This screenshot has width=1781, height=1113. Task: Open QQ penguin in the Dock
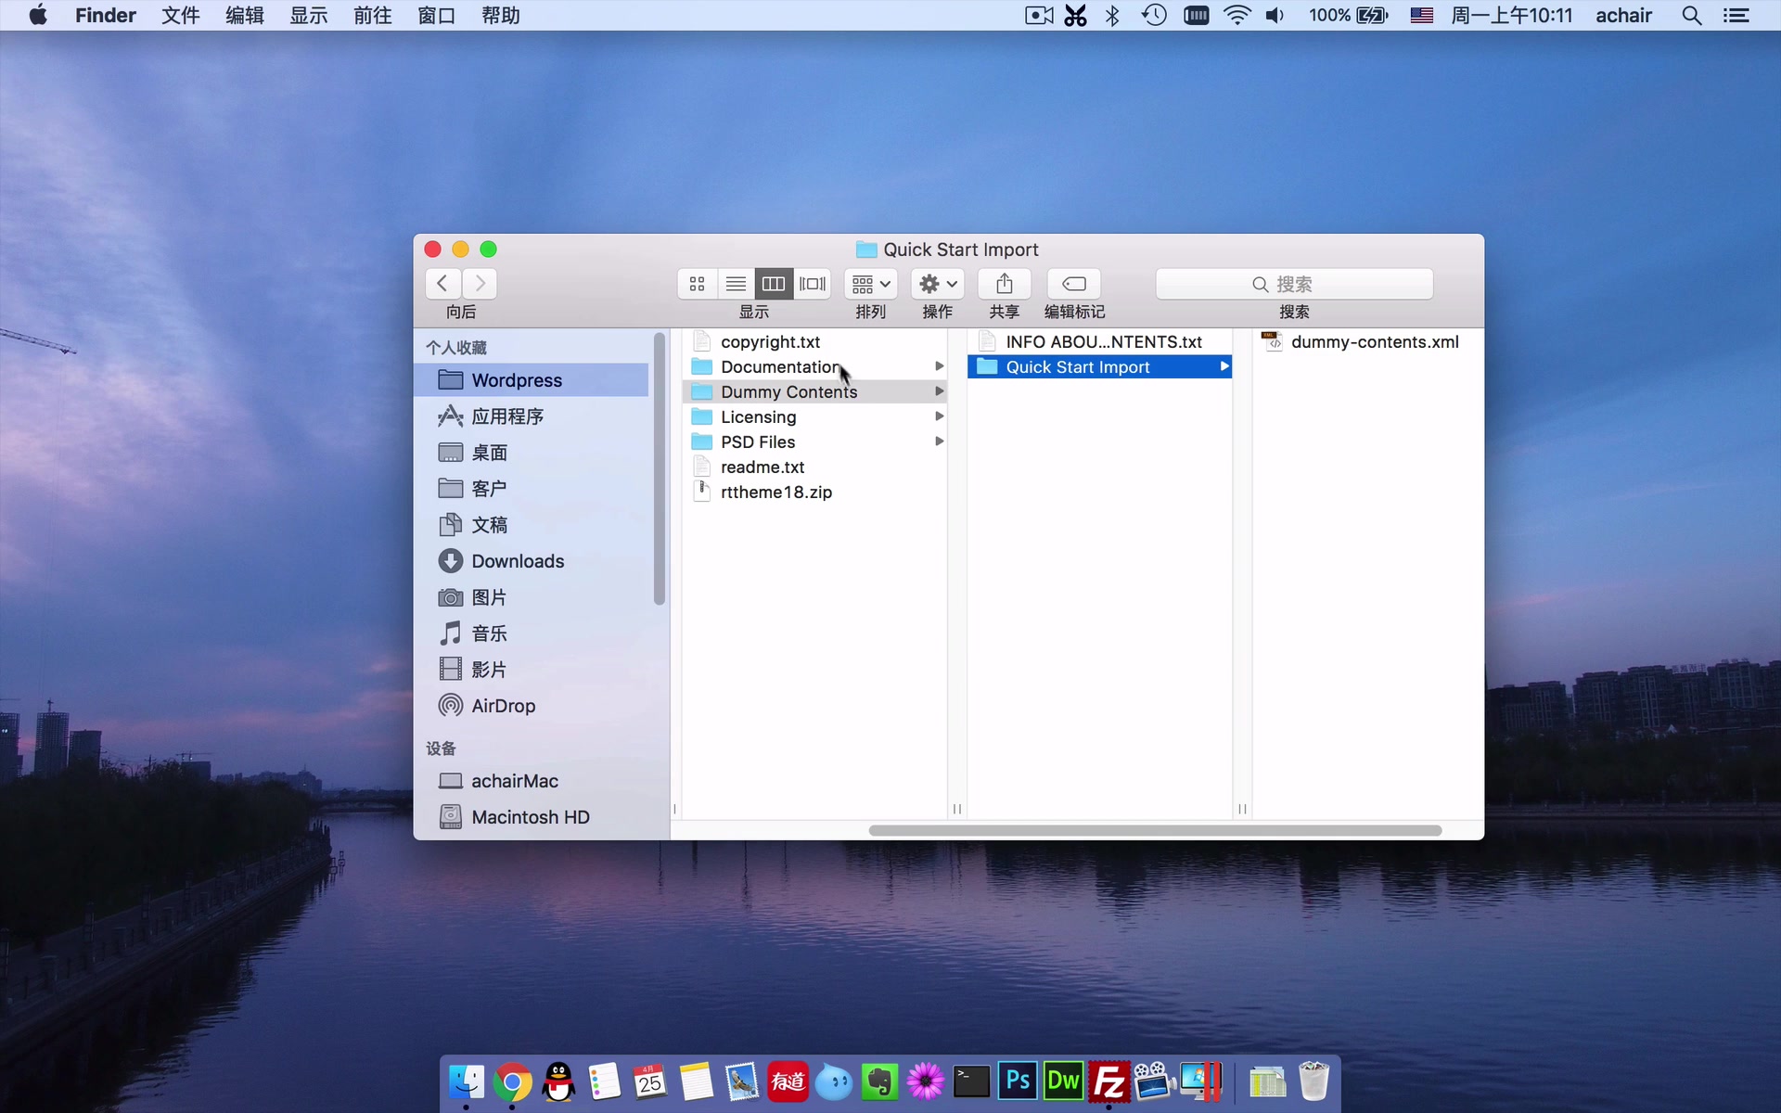(x=558, y=1081)
